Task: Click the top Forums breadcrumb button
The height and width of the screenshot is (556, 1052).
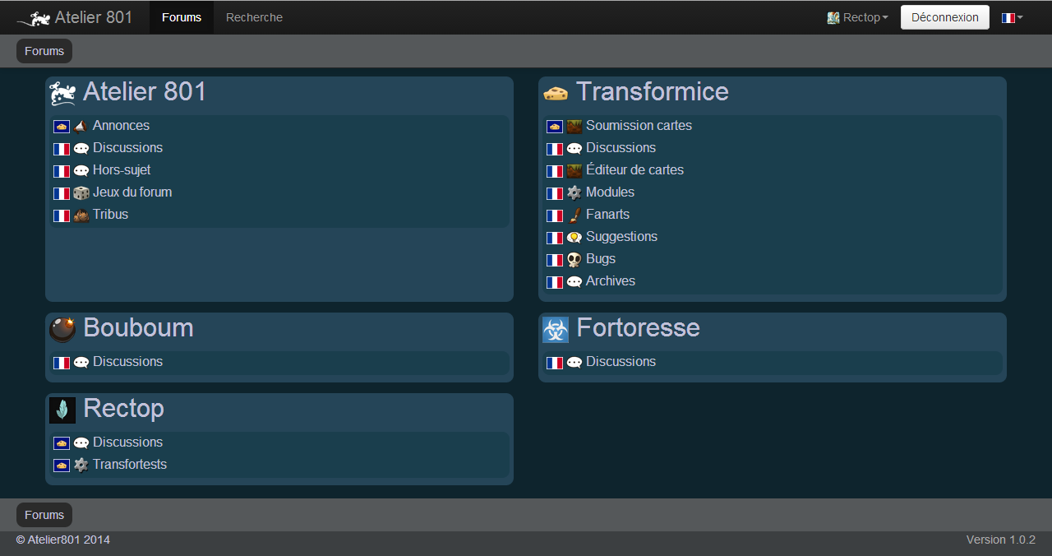Action: tap(44, 51)
